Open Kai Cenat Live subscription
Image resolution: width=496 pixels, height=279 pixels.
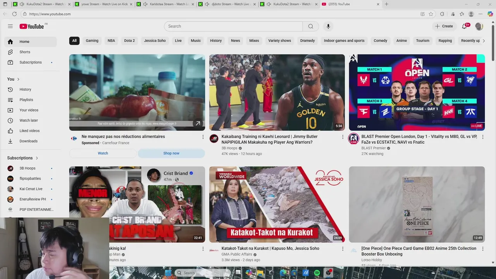click(x=30, y=189)
